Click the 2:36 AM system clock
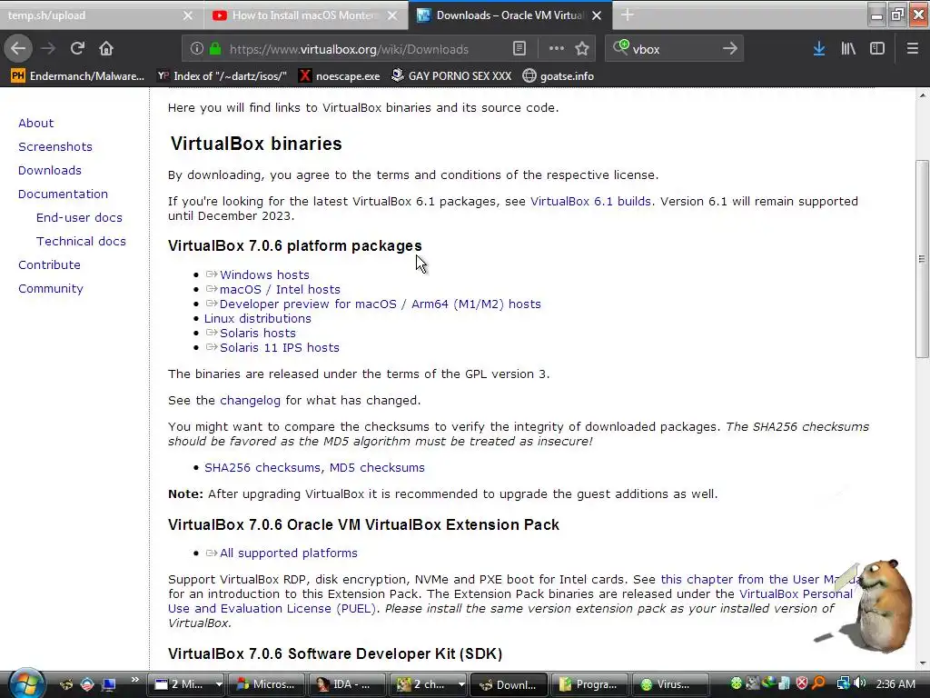The width and height of the screenshot is (930, 698). point(895,684)
